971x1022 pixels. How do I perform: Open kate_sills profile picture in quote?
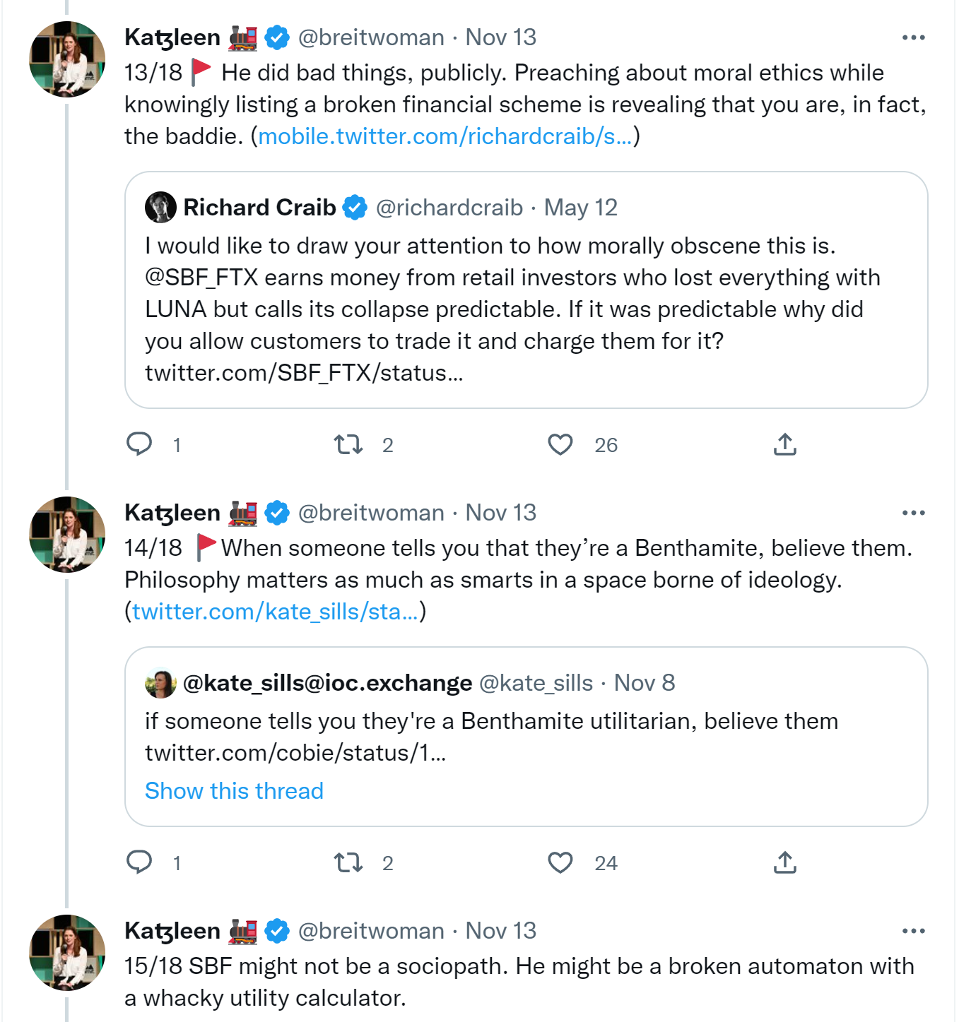point(160,683)
